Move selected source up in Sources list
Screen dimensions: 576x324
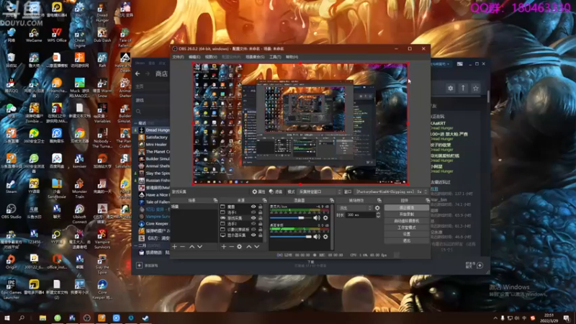(x=249, y=247)
